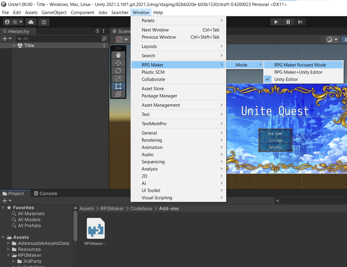
Task: Open the GameObject menu
Action: tap(54, 13)
